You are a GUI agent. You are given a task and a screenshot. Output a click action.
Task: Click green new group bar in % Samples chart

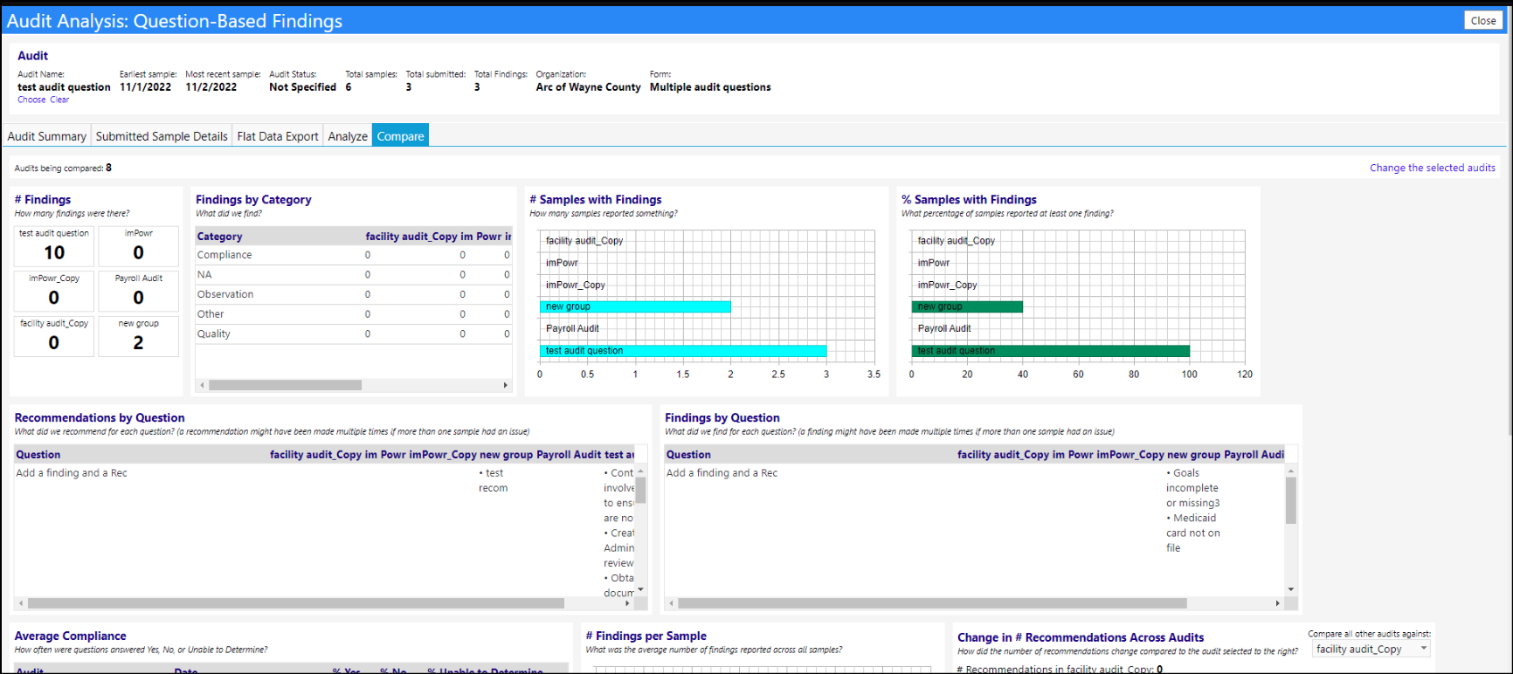967,306
